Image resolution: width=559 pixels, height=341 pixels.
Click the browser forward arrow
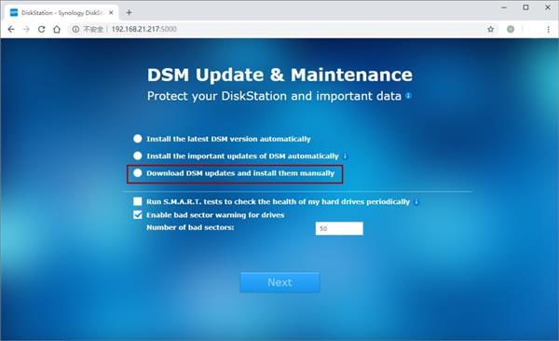26,29
